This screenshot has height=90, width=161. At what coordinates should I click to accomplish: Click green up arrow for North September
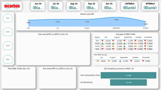tap(125, 43)
